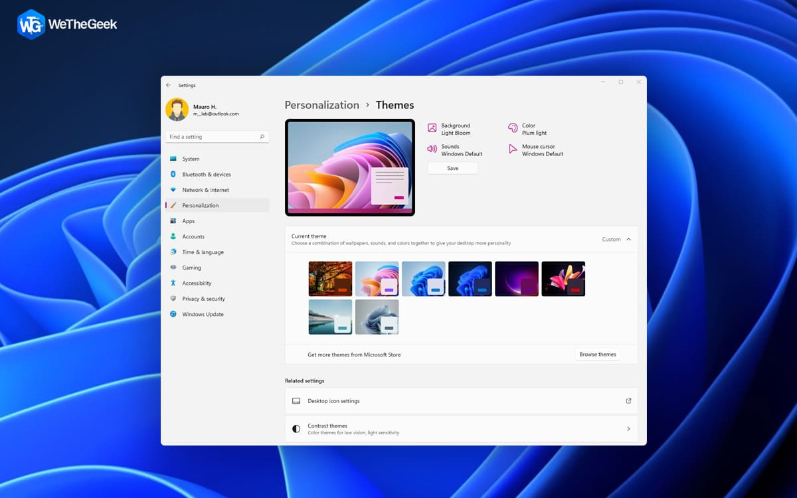Click in the Find a setting search box

point(217,137)
